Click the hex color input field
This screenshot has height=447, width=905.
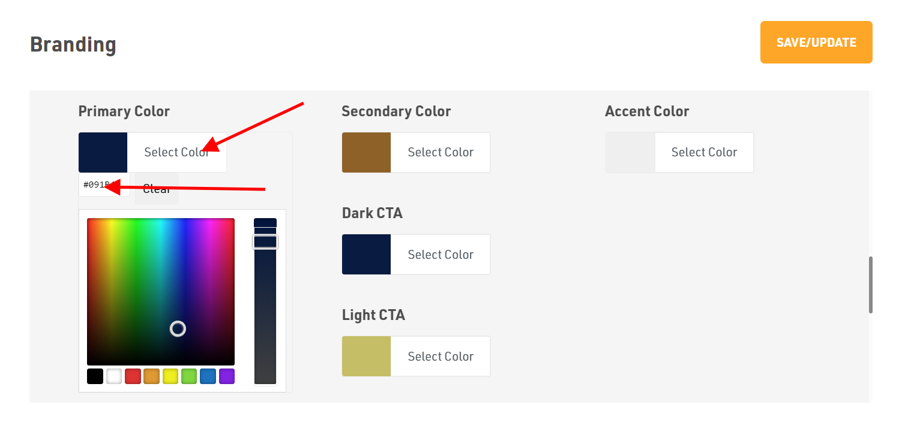tap(104, 185)
